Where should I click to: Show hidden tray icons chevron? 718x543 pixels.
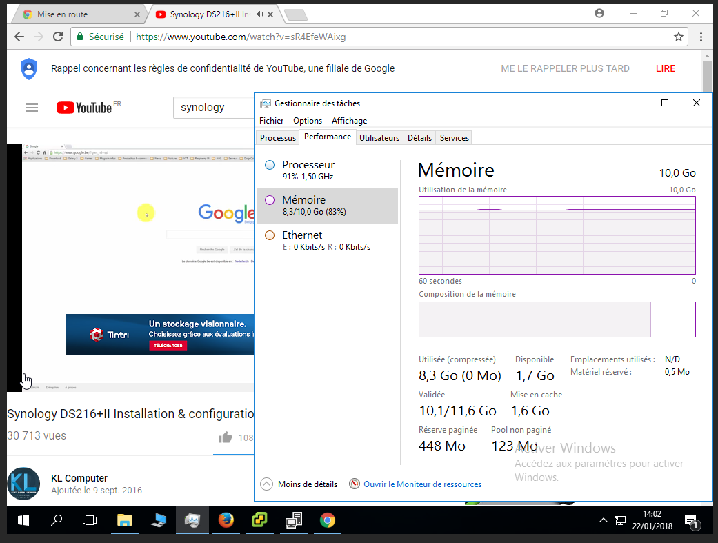tap(604, 520)
